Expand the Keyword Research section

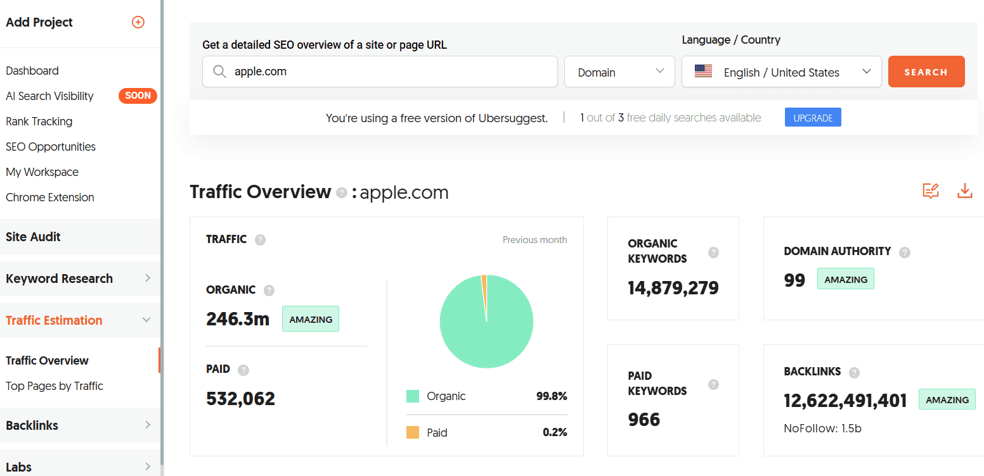(79, 279)
